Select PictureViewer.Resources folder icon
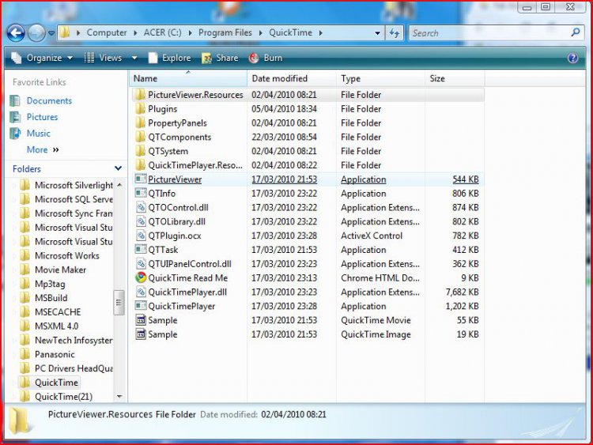Viewport: 593px width, 445px height. (x=140, y=95)
